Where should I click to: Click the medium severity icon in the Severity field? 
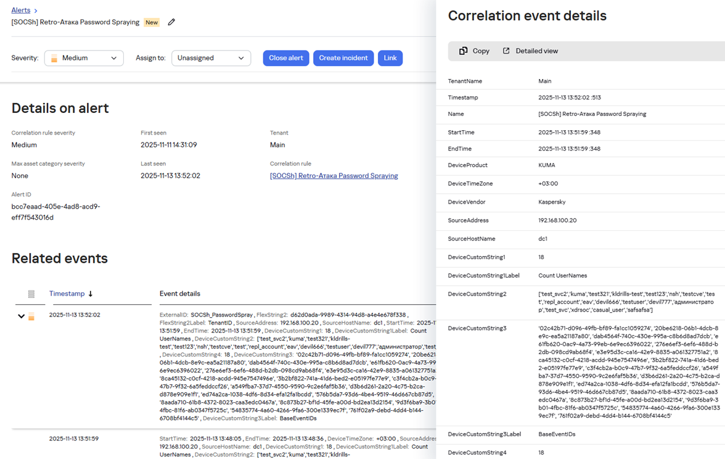tap(54, 58)
